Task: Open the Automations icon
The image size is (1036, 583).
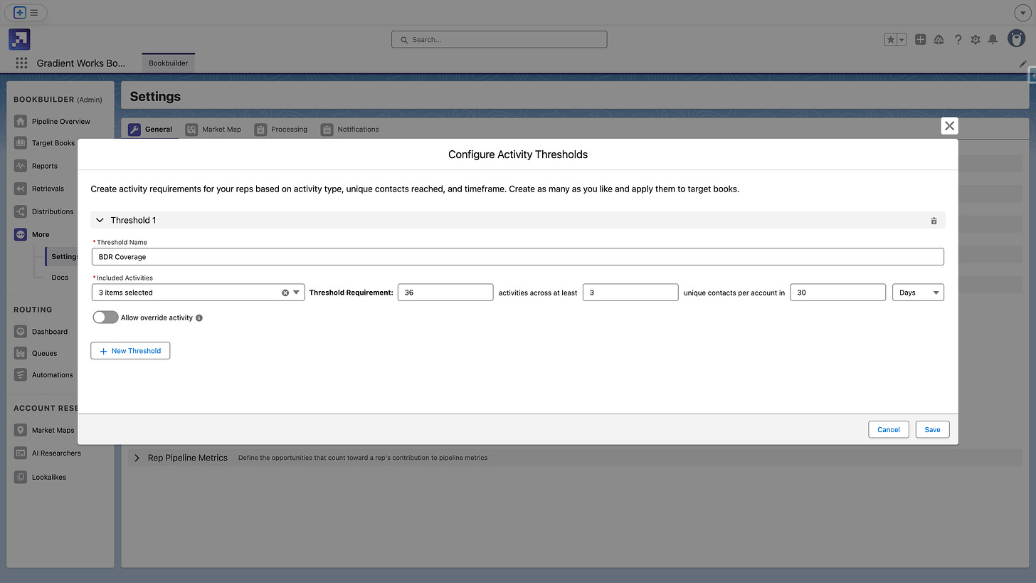Action: [x=21, y=374]
